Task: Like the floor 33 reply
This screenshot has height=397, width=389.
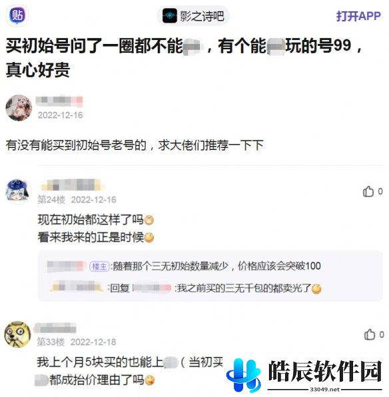Action: coord(374,334)
